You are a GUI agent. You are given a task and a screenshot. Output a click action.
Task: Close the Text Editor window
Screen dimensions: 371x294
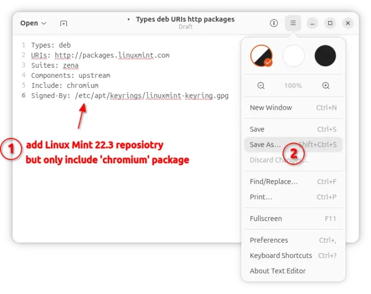(348, 23)
